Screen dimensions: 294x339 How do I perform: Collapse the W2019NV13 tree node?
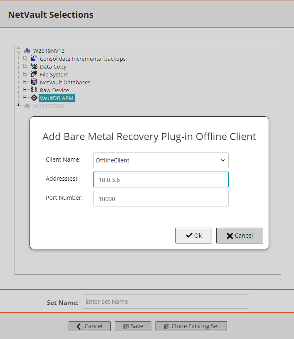[18, 50]
